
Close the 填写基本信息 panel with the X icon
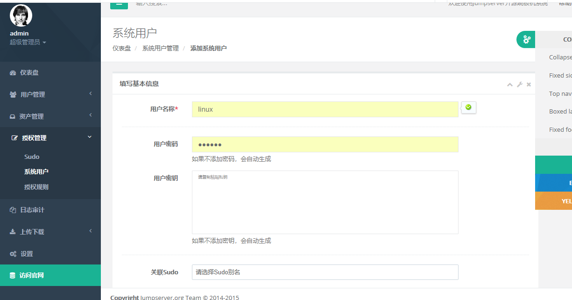click(529, 85)
